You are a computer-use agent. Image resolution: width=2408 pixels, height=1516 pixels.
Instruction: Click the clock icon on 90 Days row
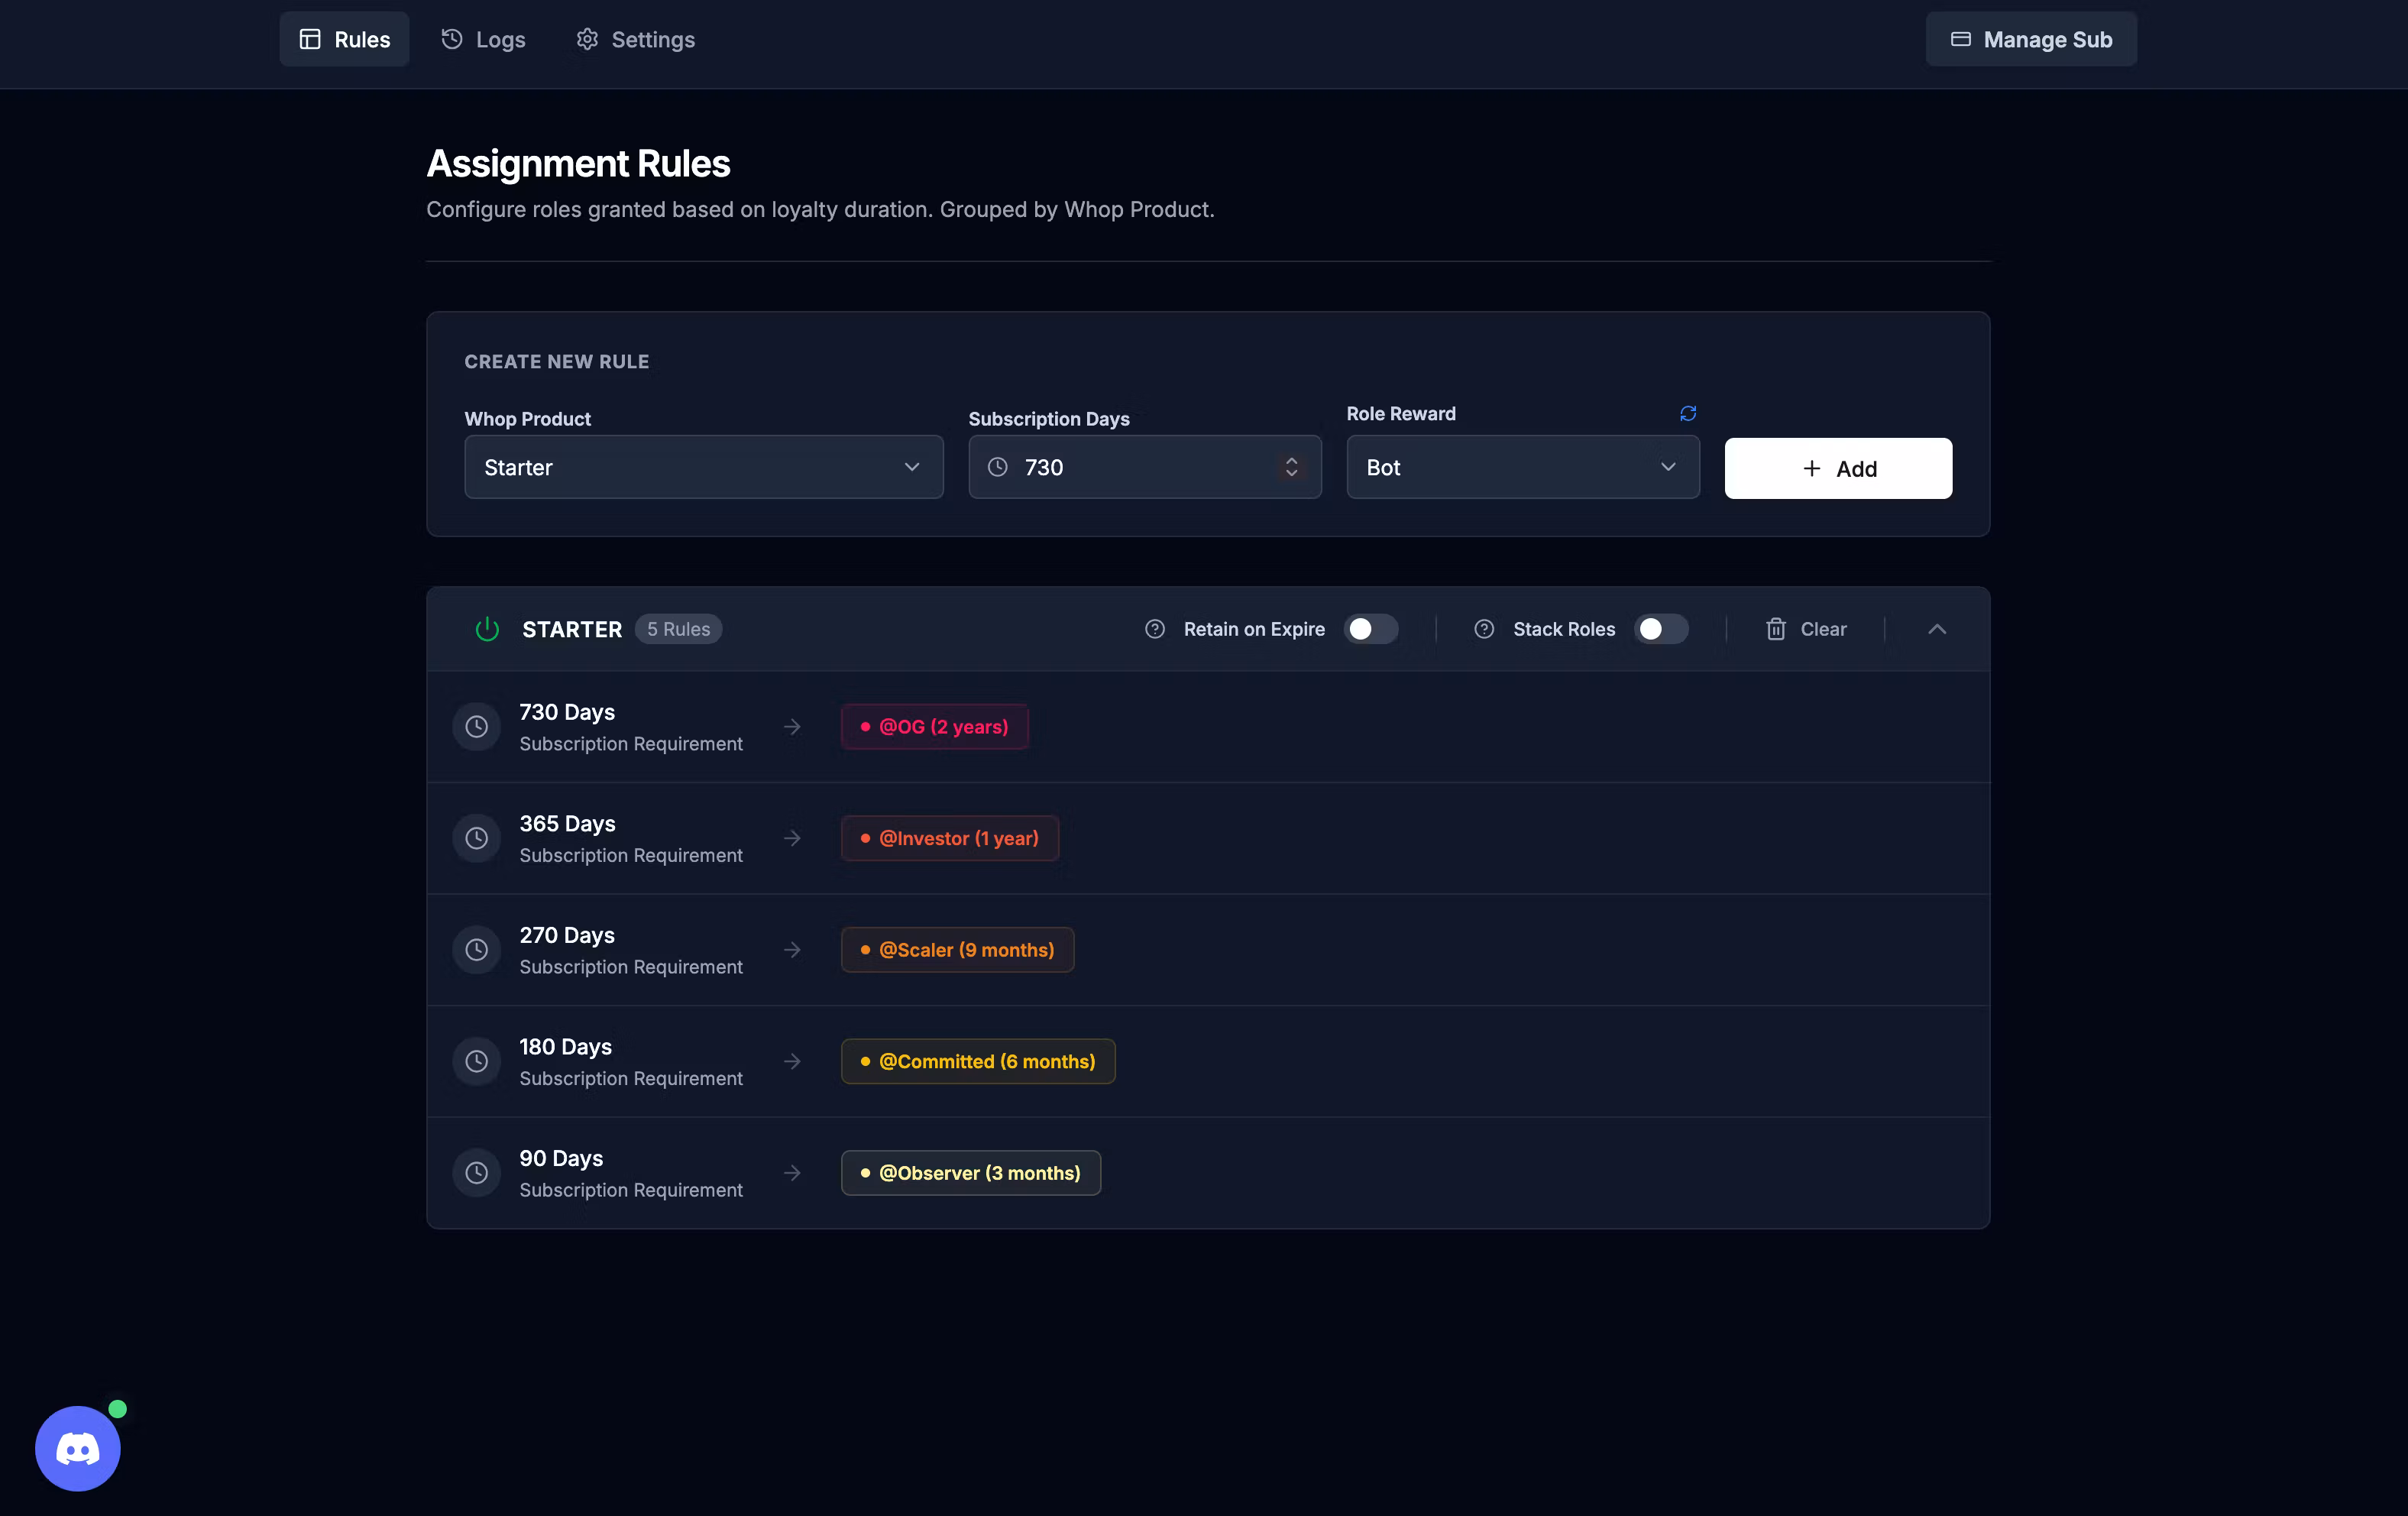477,1173
